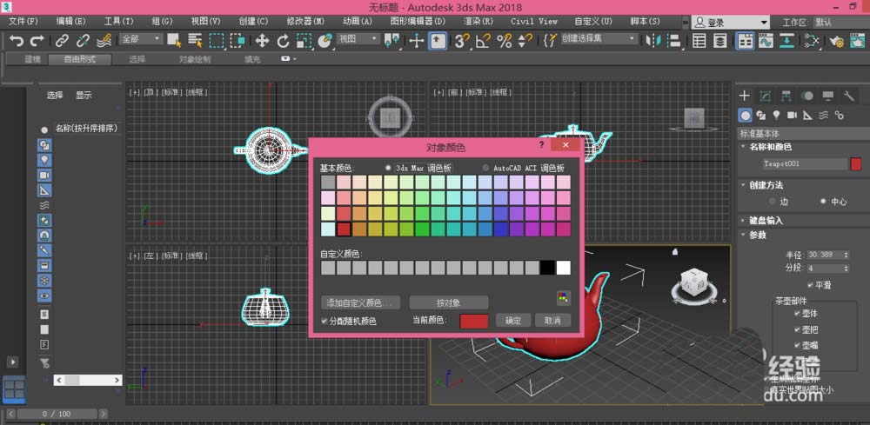Open the 视图 reference coordinate dropdown

pos(358,39)
